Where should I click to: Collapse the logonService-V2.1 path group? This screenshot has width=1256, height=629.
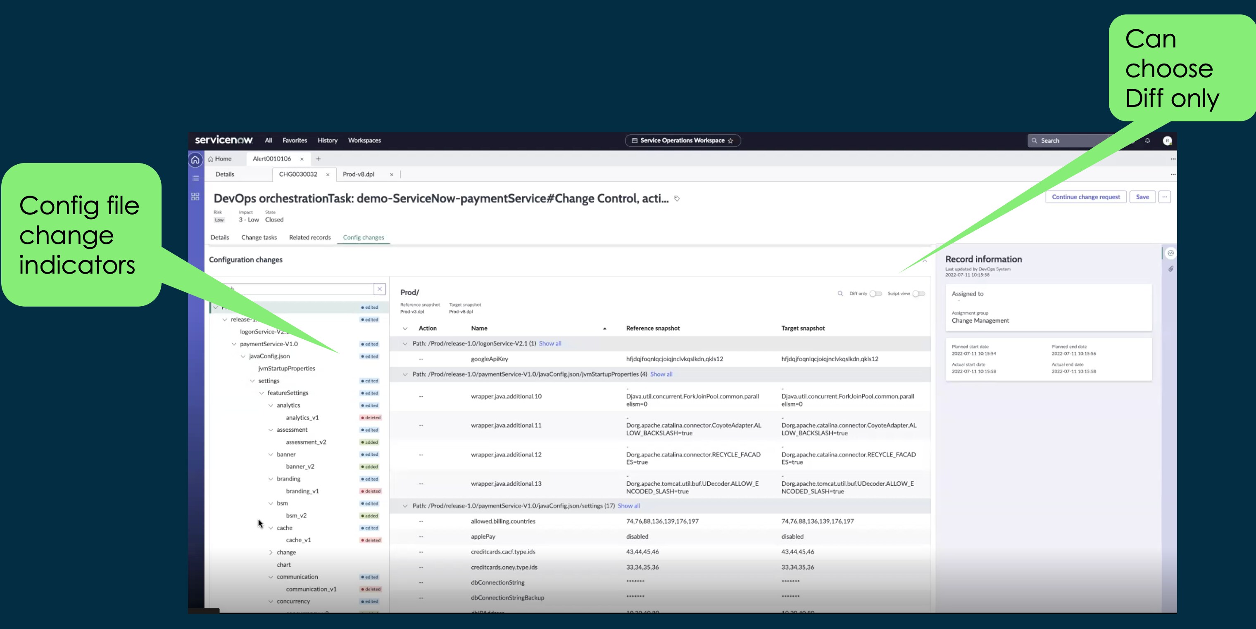coord(405,343)
